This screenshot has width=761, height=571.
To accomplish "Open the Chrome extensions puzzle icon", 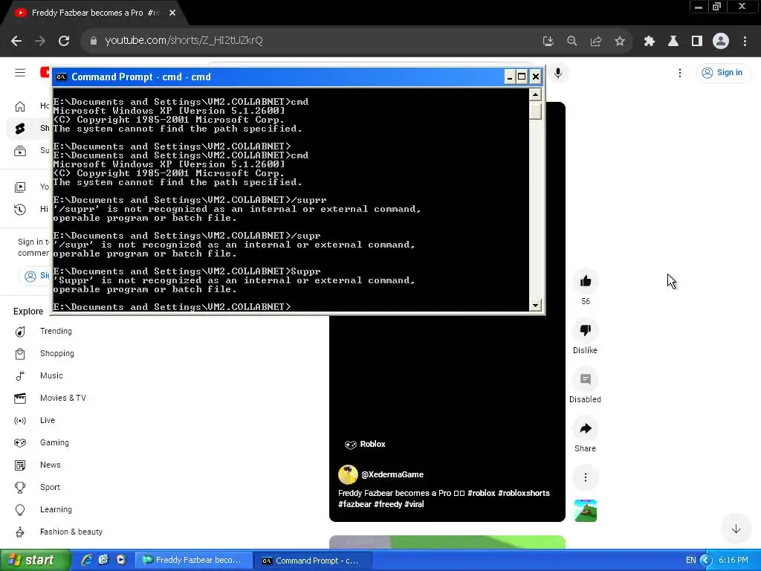I will [649, 42].
